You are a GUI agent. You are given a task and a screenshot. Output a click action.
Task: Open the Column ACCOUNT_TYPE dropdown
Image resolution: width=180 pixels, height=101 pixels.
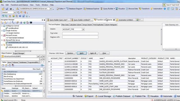coord(83,29)
